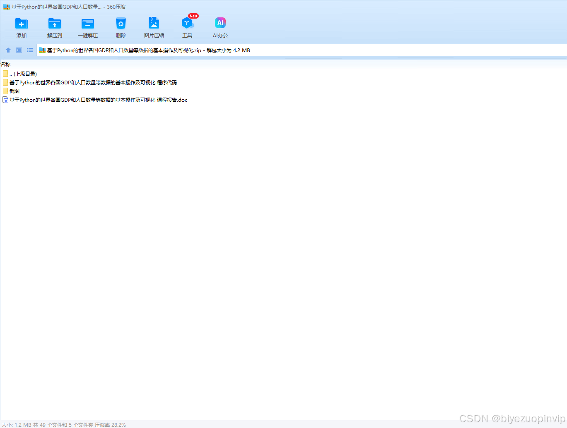Open the 图片压缩 image compression tool
Screen dimensions: 567x428
154,27
